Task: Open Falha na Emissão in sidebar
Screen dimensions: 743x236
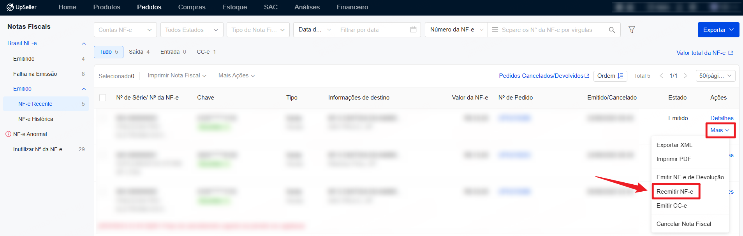Action: (x=35, y=74)
